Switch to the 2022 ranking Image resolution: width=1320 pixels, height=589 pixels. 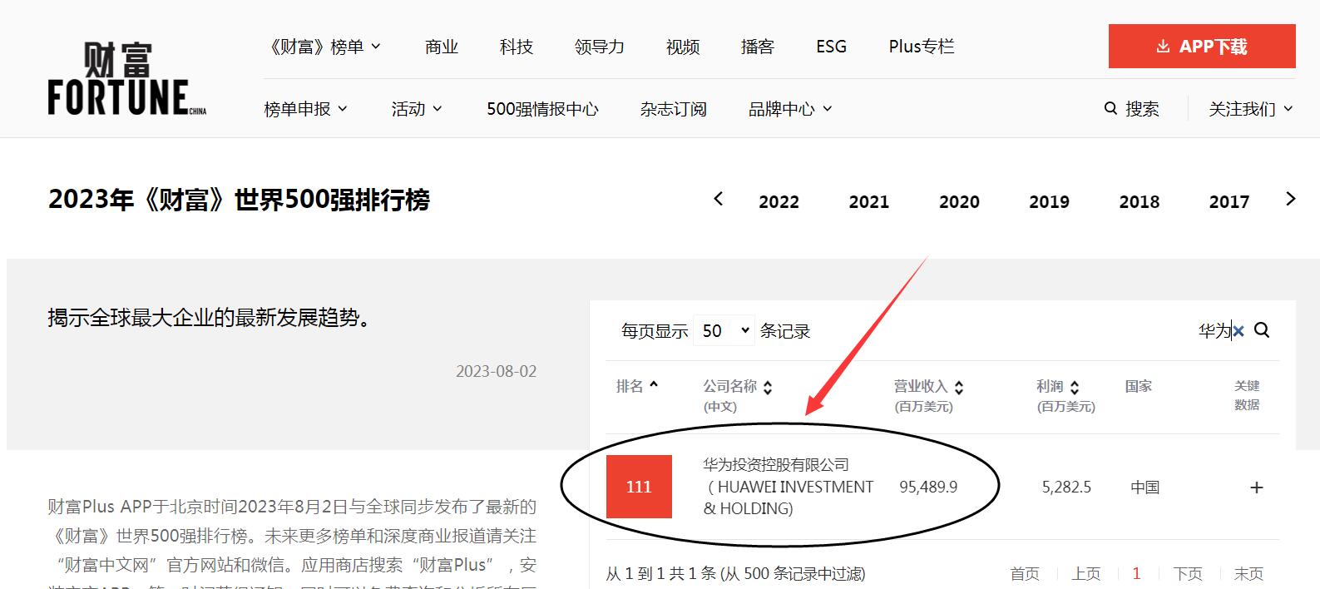(779, 201)
